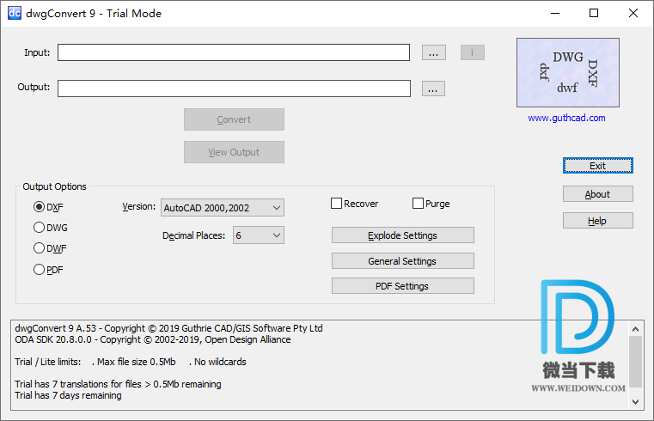
Task: Click the log panel scrollbar thumb
Action: point(635,362)
